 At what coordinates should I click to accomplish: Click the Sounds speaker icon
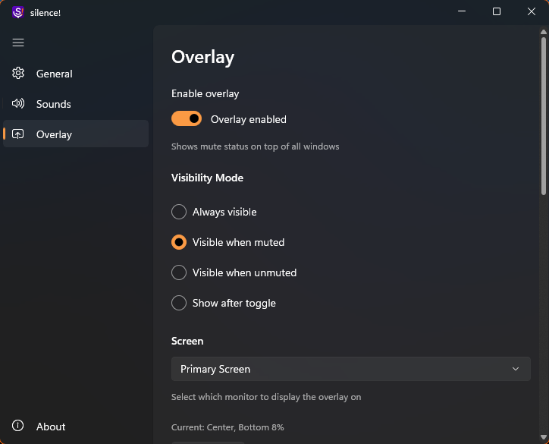click(18, 104)
